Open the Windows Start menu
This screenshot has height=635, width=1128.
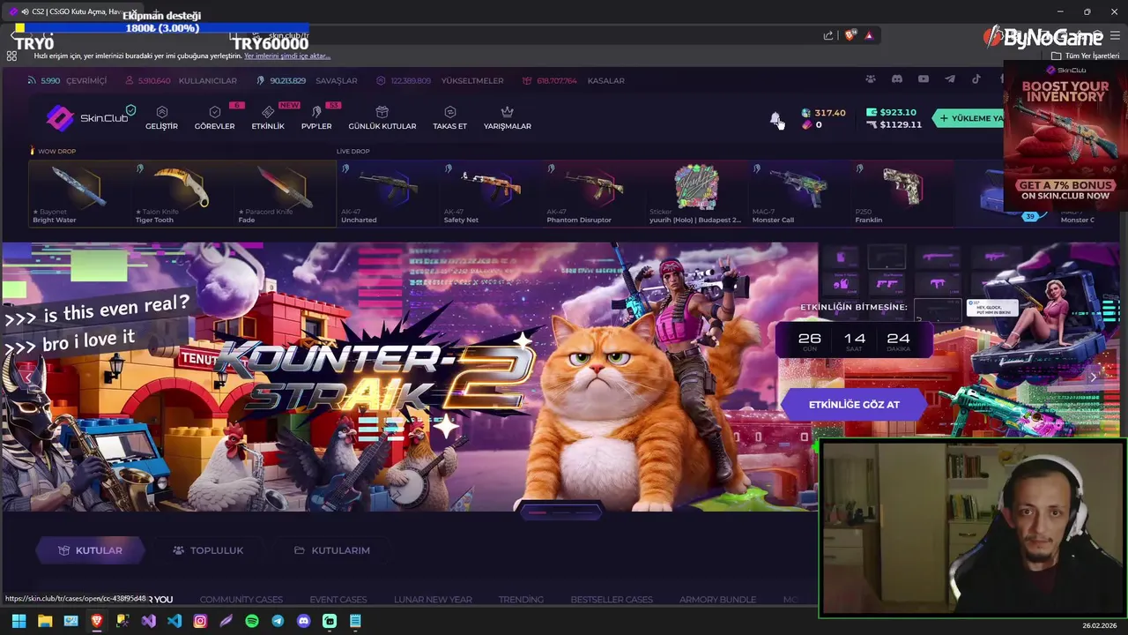pos(19,621)
